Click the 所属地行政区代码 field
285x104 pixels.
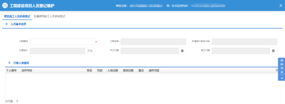pyautogui.click(x=244, y=42)
